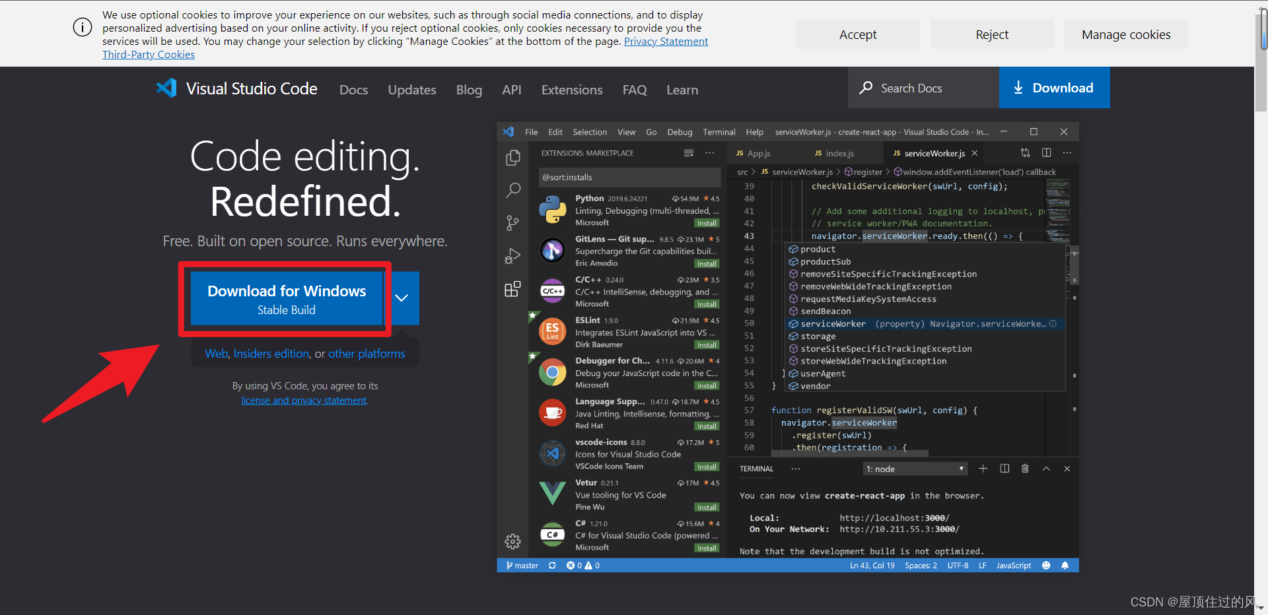The width and height of the screenshot is (1268, 615).
Task: Click the Download button in header
Action: 1054,88
